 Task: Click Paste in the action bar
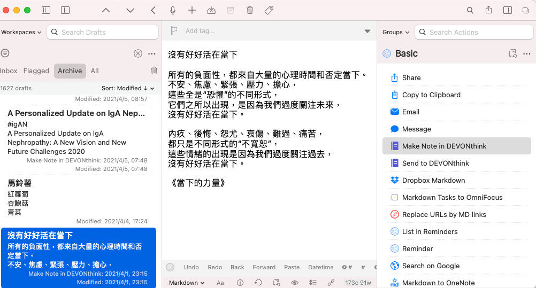pos(292,267)
